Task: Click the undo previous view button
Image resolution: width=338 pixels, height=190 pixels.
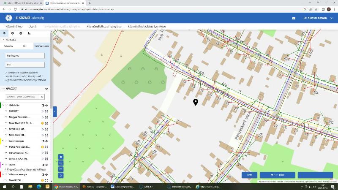Action: click(x=61, y=176)
